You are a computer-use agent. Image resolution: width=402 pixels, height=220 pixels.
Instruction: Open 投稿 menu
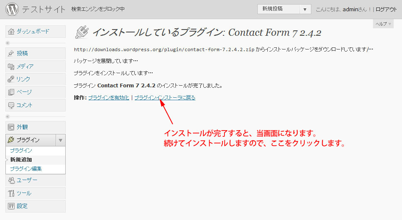pyautogui.click(x=35, y=53)
